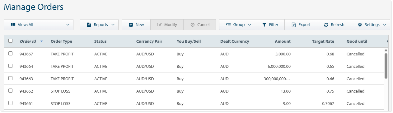Click the Manage Orders page title
This screenshot has width=393, height=113.
(x=34, y=7)
